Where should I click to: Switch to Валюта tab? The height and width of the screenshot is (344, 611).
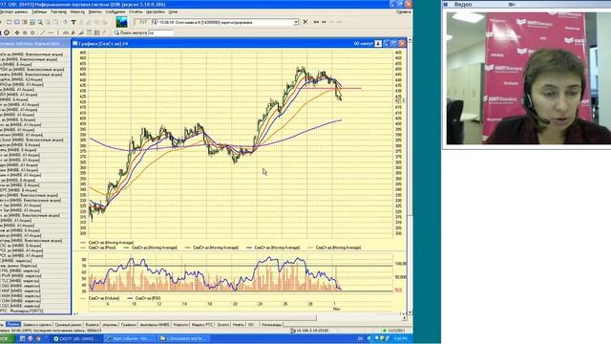tap(92, 325)
